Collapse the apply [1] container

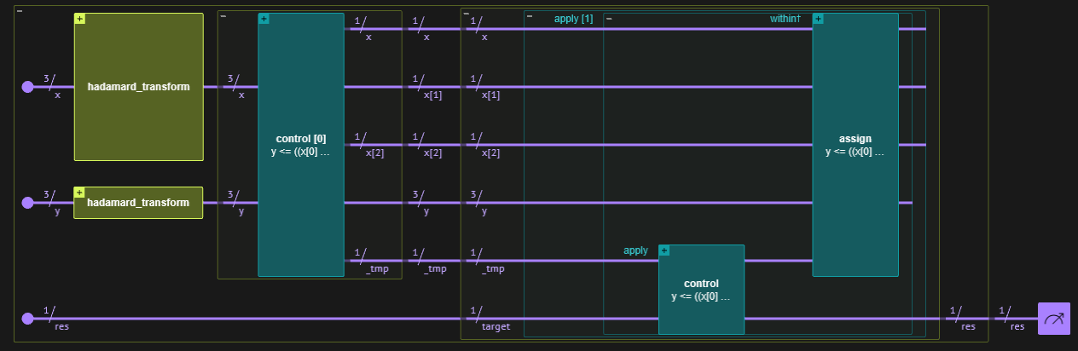pyautogui.click(x=530, y=17)
